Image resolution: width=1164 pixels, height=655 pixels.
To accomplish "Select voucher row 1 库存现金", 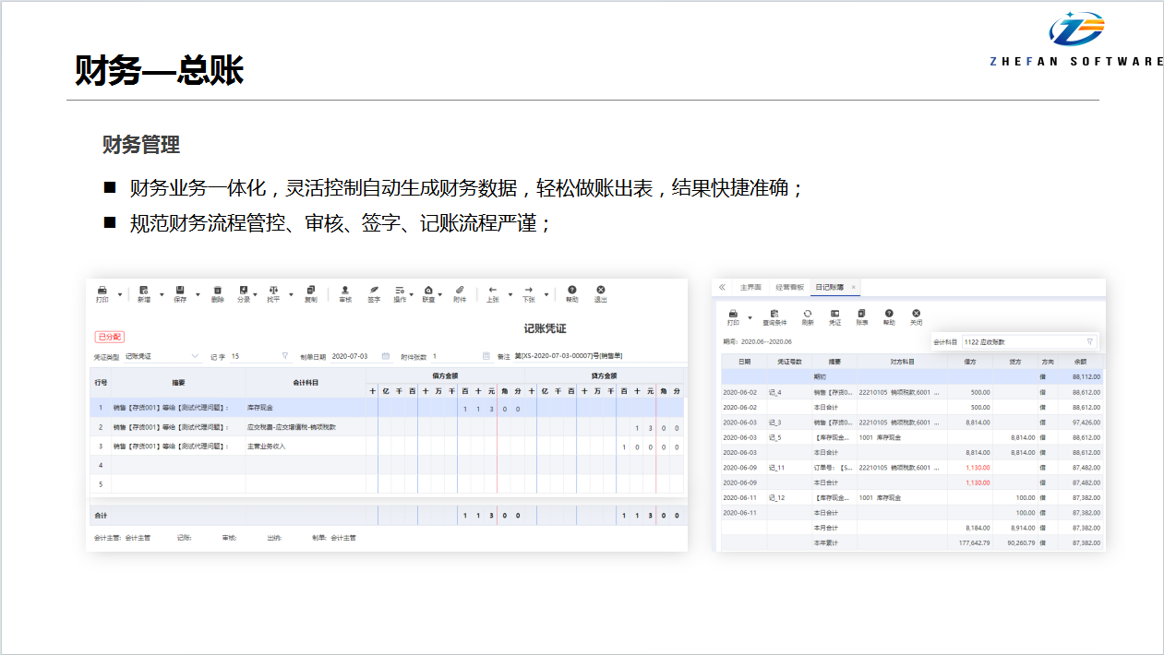I will pyautogui.click(x=258, y=408).
